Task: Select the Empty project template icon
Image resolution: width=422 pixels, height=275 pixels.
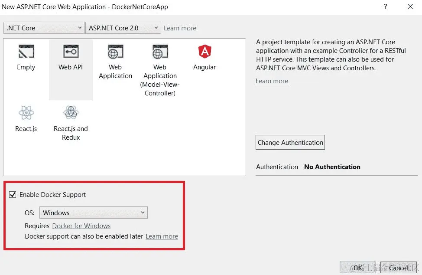Action: coord(26,51)
